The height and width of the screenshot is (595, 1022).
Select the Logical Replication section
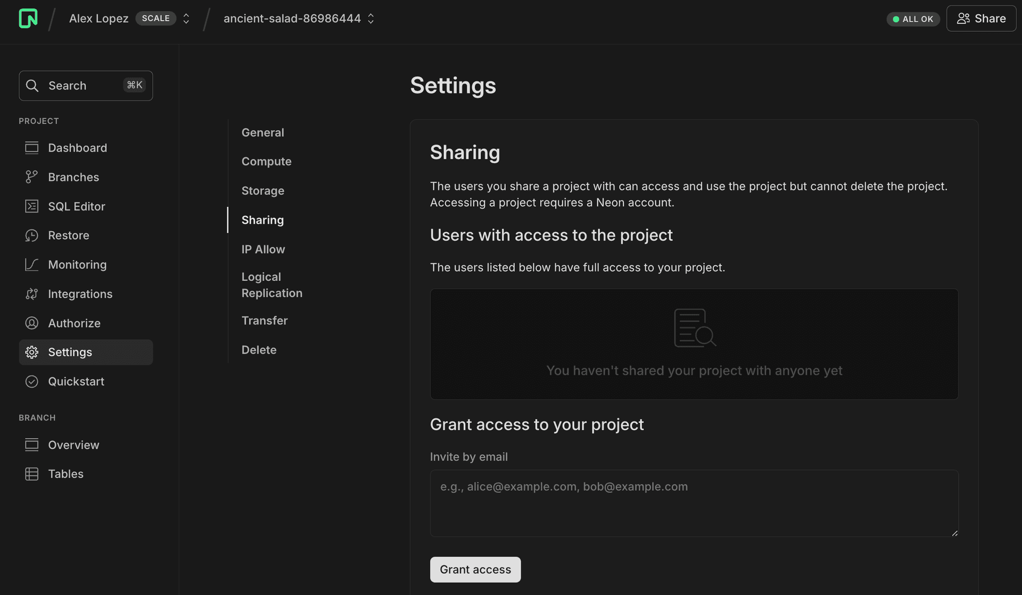pos(271,284)
